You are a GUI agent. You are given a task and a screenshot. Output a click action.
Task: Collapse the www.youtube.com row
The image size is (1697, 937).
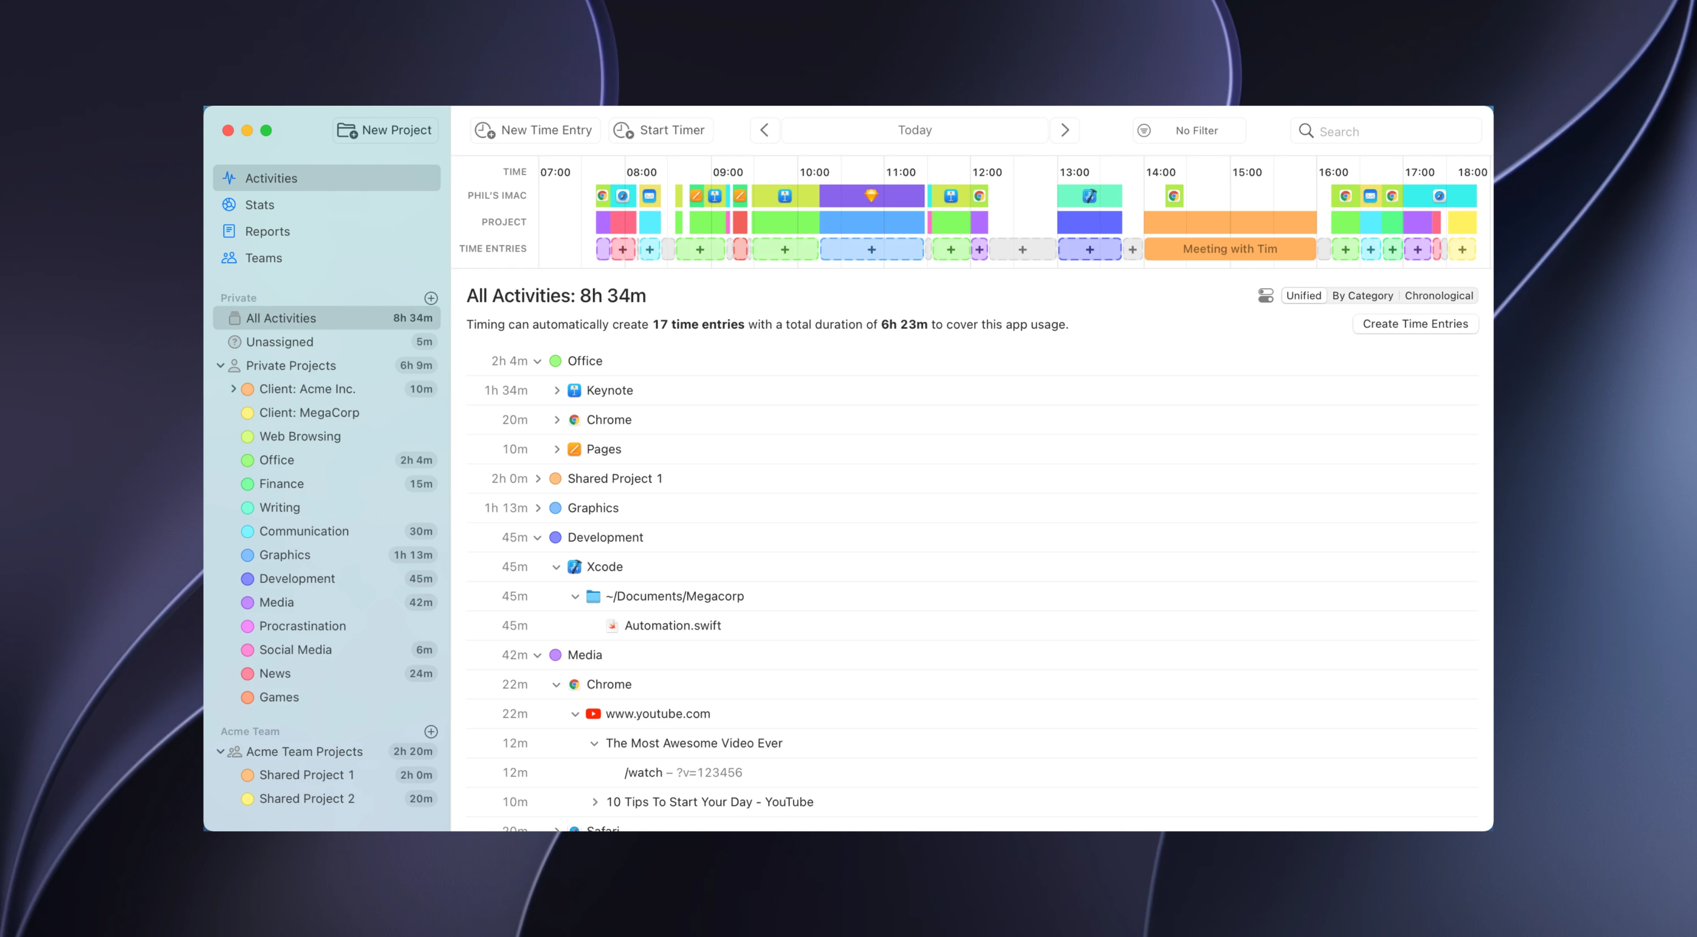(575, 714)
